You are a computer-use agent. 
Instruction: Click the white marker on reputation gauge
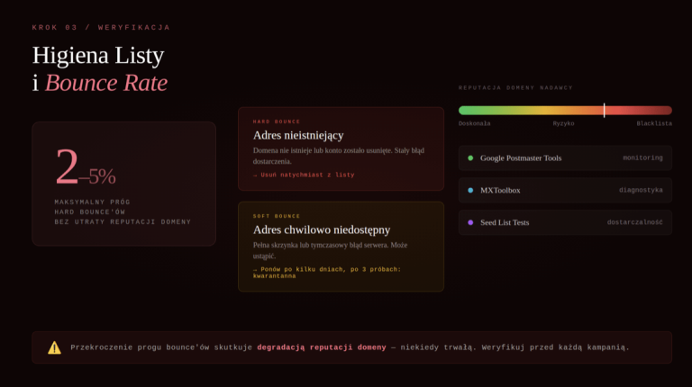[604, 110]
